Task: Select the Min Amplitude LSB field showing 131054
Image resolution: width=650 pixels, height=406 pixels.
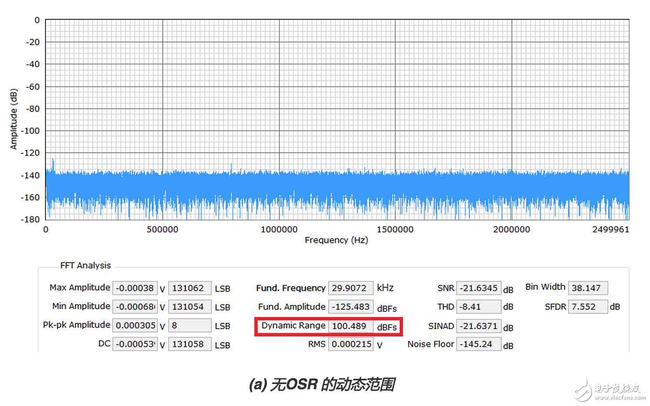Action: click(190, 307)
